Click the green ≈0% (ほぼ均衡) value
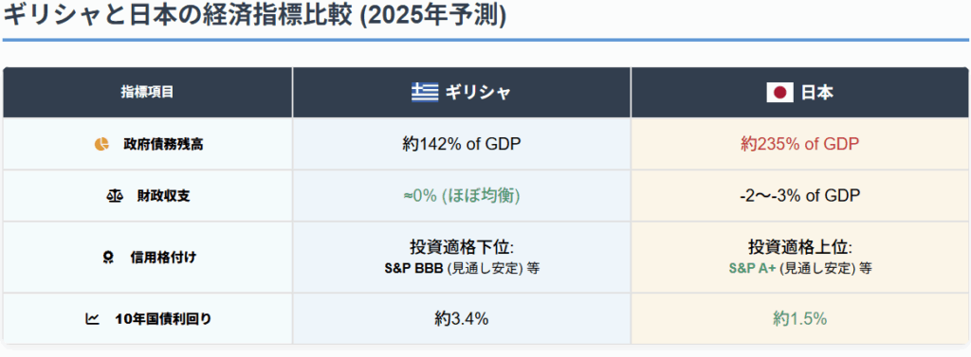Screen dimensions: 971x357 point(462,196)
